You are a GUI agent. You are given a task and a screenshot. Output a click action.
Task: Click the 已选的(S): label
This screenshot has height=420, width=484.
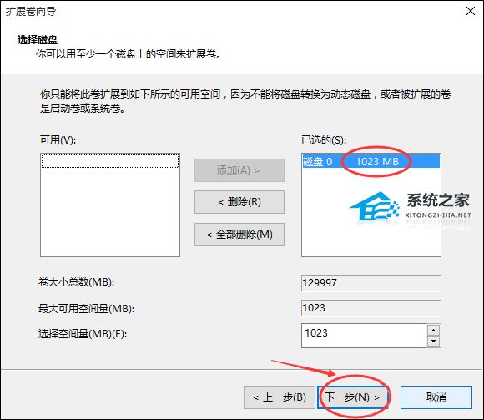tap(324, 140)
